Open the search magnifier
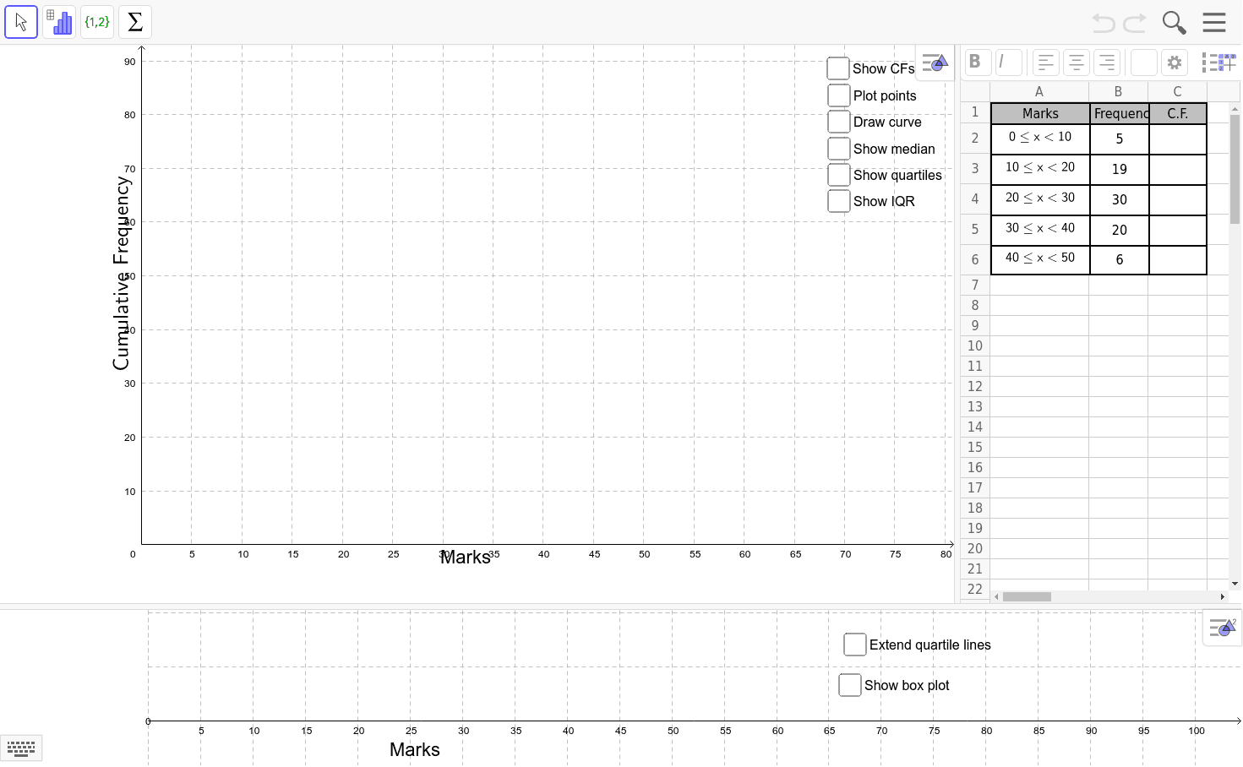Screen dimensions: 1243x767 coord(1174,23)
